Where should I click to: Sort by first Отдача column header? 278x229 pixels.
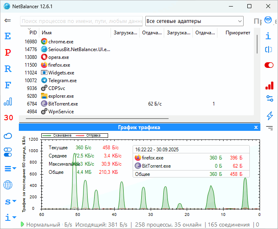[x=152, y=33]
